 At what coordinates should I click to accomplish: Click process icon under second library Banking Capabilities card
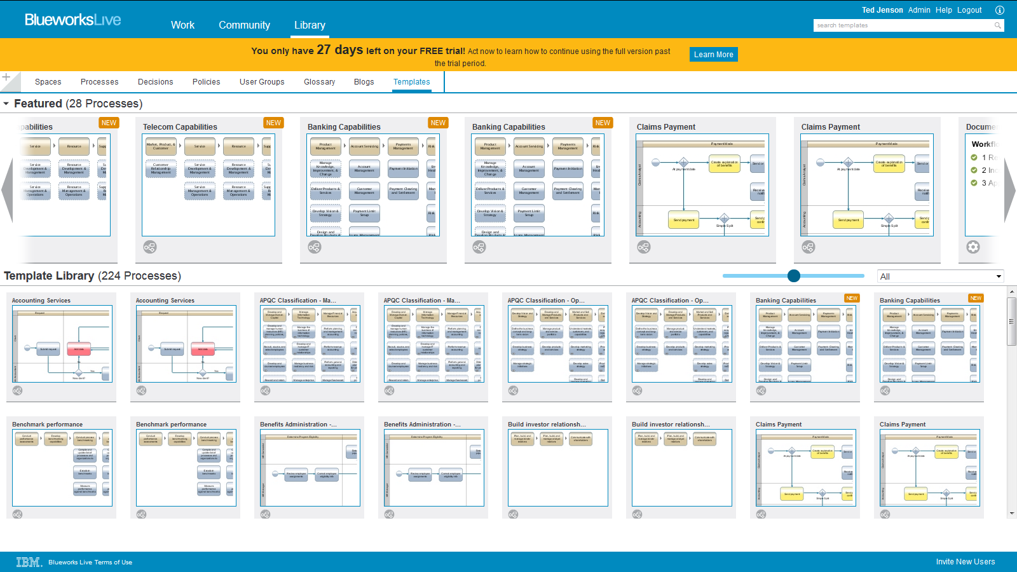(885, 391)
